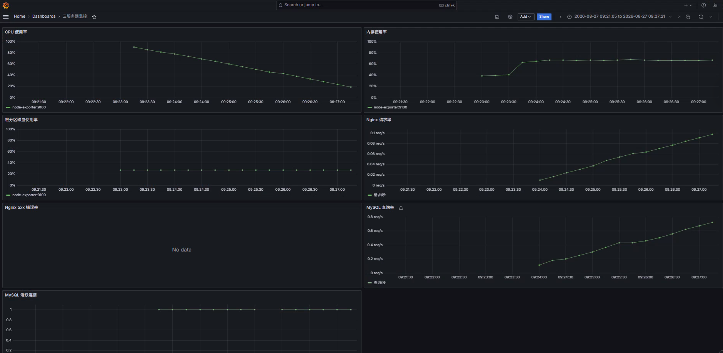Open the help question mark icon
The width and height of the screenshot is (723, 353).
703,5
